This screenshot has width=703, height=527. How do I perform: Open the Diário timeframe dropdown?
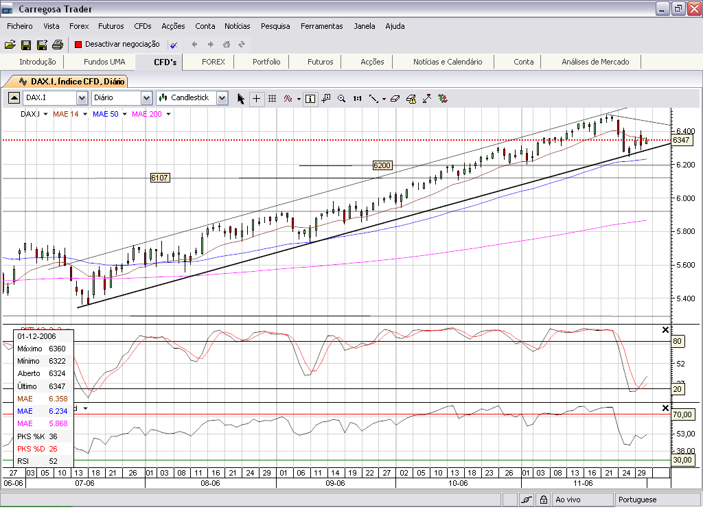(x=146, y=97)
